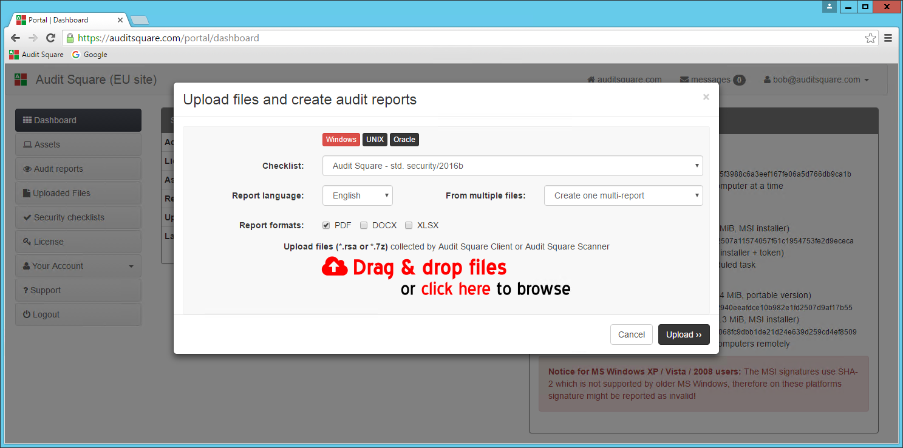Screen dimensions: 903x448
Task: Reload the page with the refresh icon
Action: [x=51, y=38]
